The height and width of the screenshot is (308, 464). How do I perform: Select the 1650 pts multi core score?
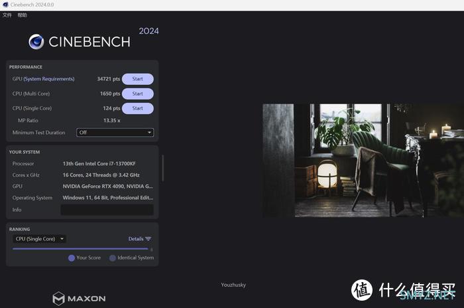pyautogui.click(x=110, y=94)
